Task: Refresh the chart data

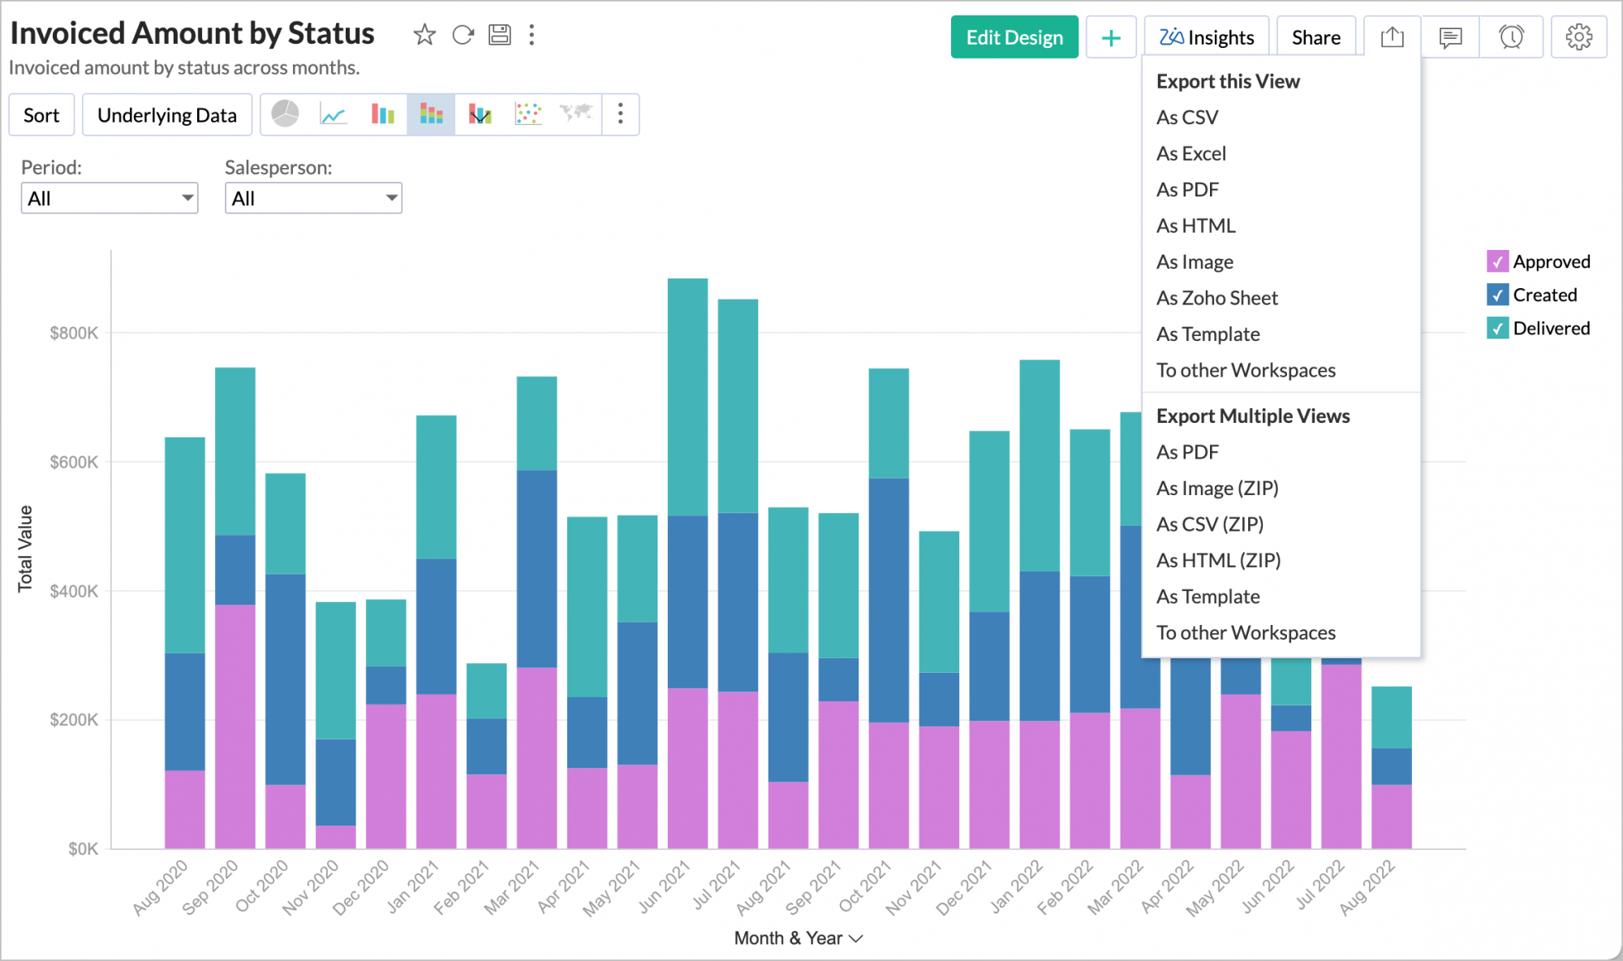Action: [x=463, y=35]
